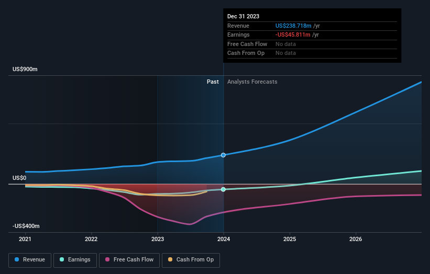Click the Free Cash Flow tooltip row label
The width and height of the screenshot is (430, 274).
click(x=247, y=44)
